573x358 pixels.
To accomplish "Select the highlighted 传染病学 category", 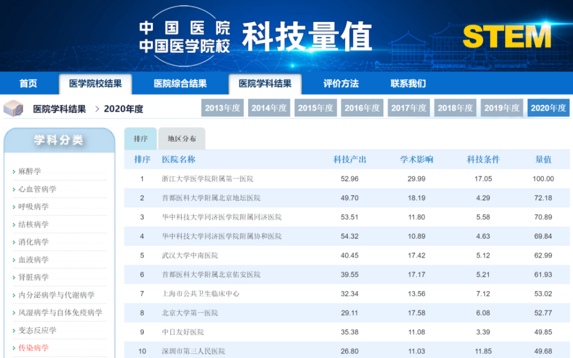I will pyautogui.click(x=34, y=348).
